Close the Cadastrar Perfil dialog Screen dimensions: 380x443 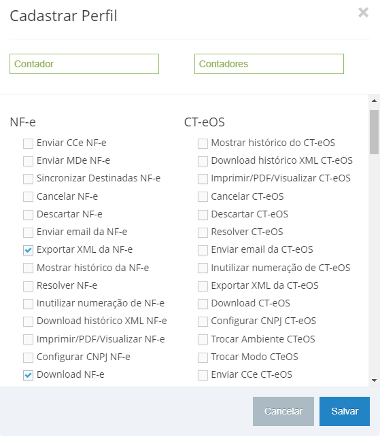click(363, 12)
